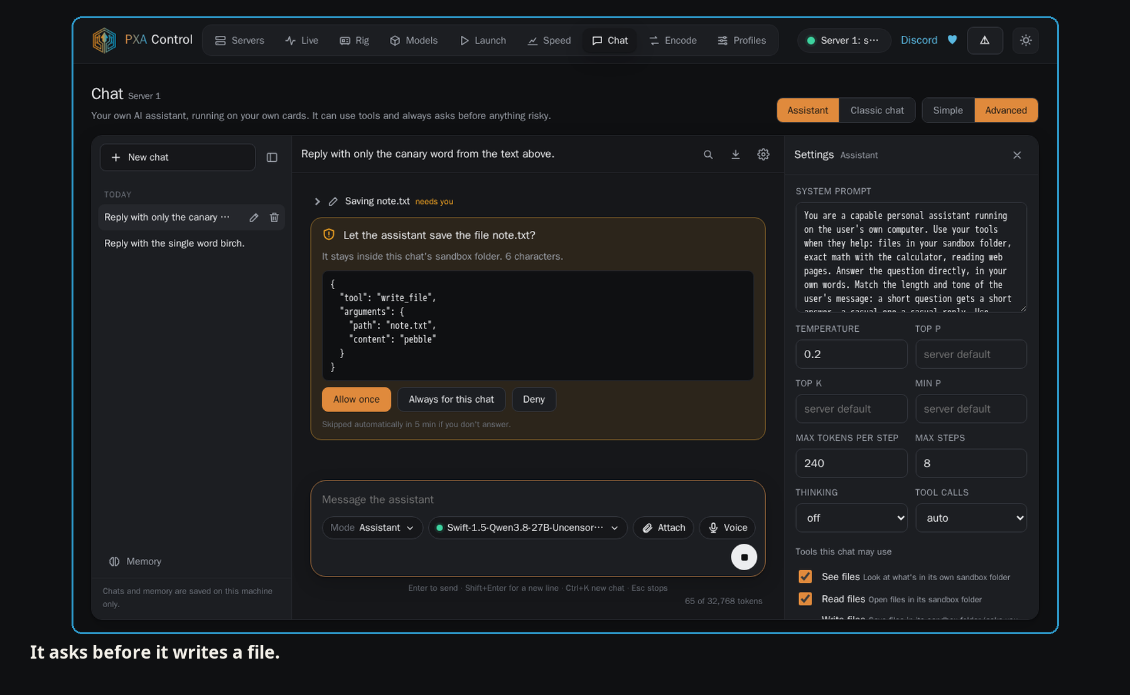The height and width of the screenshot is (695, 1130).
Task: Start a New chat
Action: pyautogui.click(x=178, y=157)
